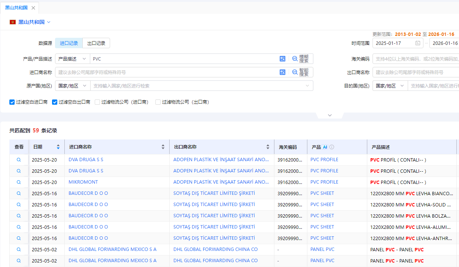459x267 pixels.
Task: Uncheck 过滤空白进口商 checkbox
Action: tap(12, 102)
